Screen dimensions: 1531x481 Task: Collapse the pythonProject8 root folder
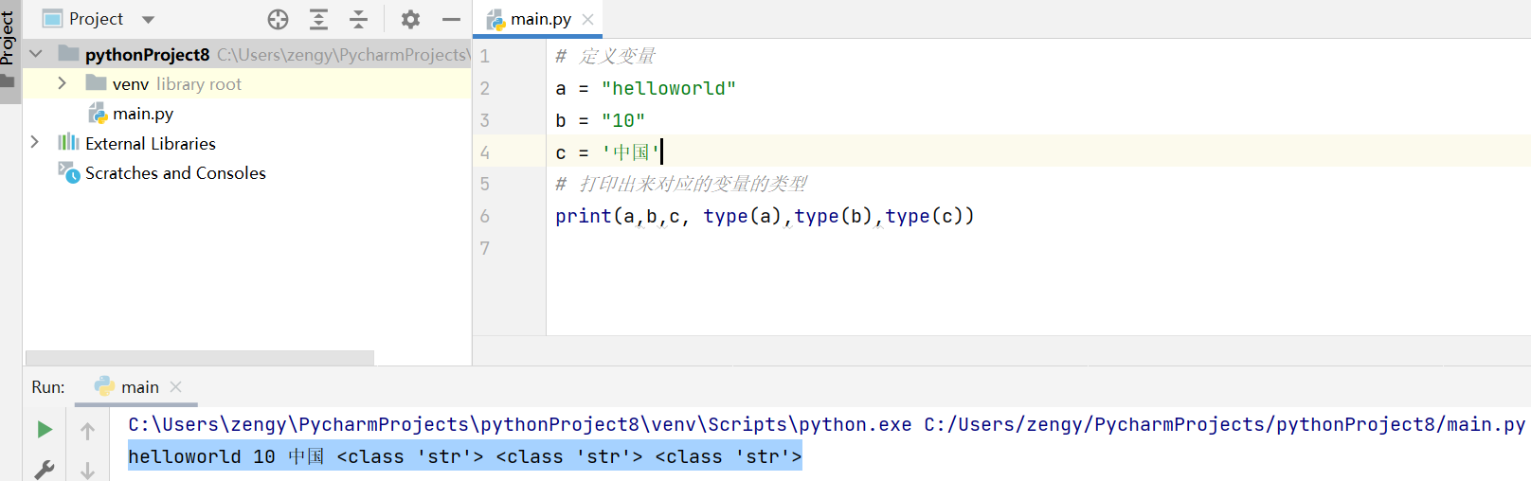[36, 54]
